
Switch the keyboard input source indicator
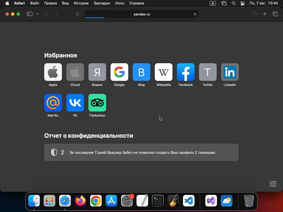(213, 3)
